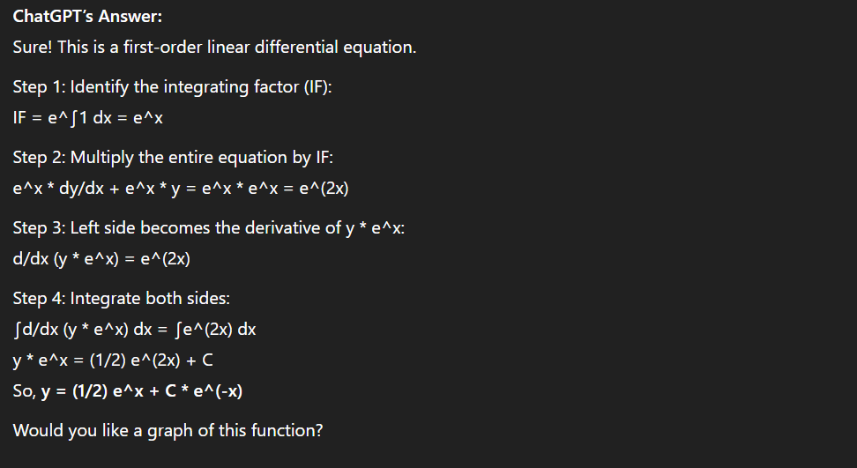Screen dimensions: 857x468
Task: Click the Step 3 left side derivative text
Action: [x=209, y=227]
